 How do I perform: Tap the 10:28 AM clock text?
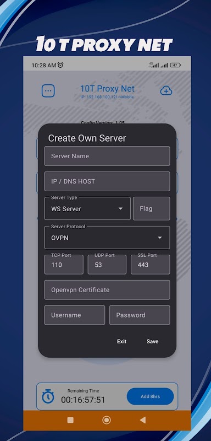(x=44, y=65)
